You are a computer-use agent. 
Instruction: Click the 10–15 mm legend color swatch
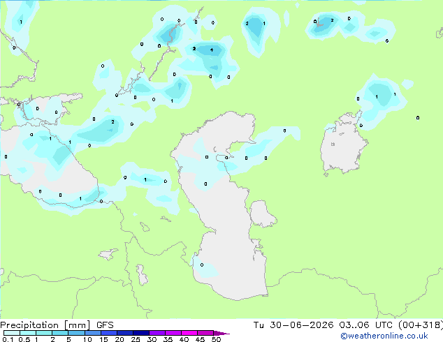[93, 333]
